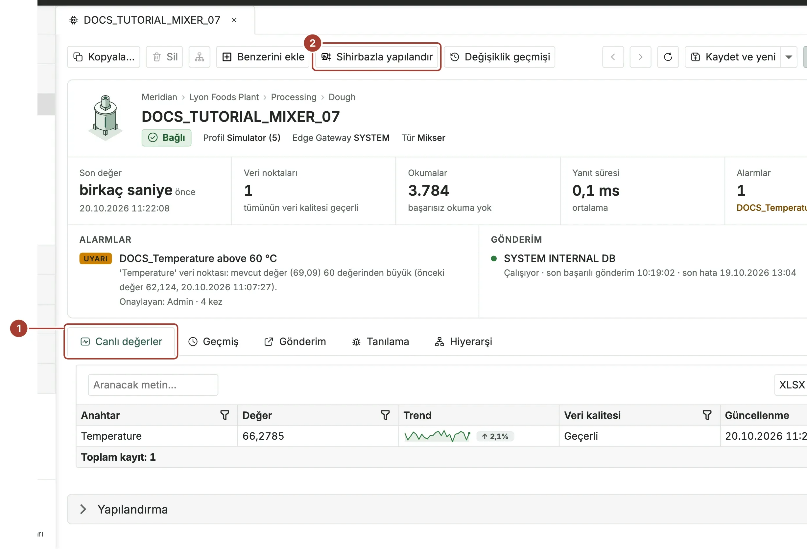The height and width of the screenshot is (549, 807).
Task: Click the mixer device thumbnail image
Action: (106, 118)
